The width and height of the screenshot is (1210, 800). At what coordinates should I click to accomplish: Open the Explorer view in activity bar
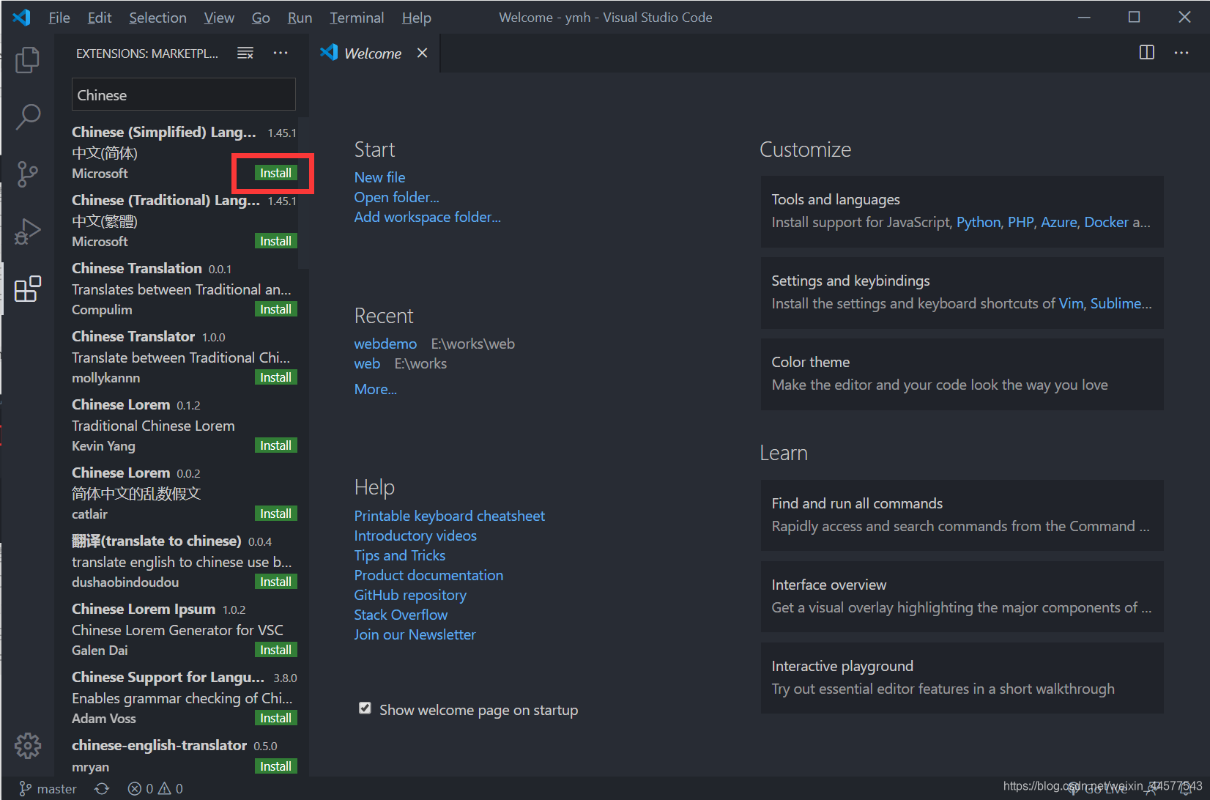[27, 60]
